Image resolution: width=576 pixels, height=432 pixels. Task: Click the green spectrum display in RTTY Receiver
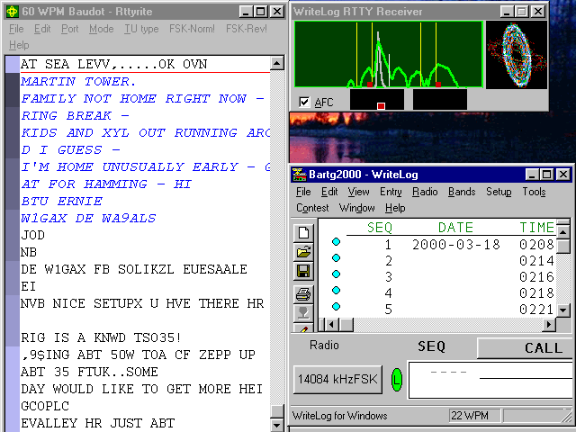tap(389, 54)
